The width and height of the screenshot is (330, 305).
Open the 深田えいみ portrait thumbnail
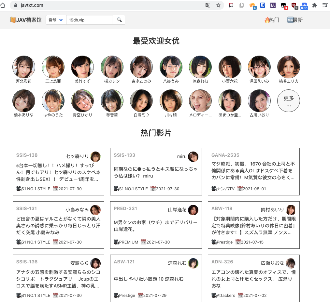click(x=259, y=67)
